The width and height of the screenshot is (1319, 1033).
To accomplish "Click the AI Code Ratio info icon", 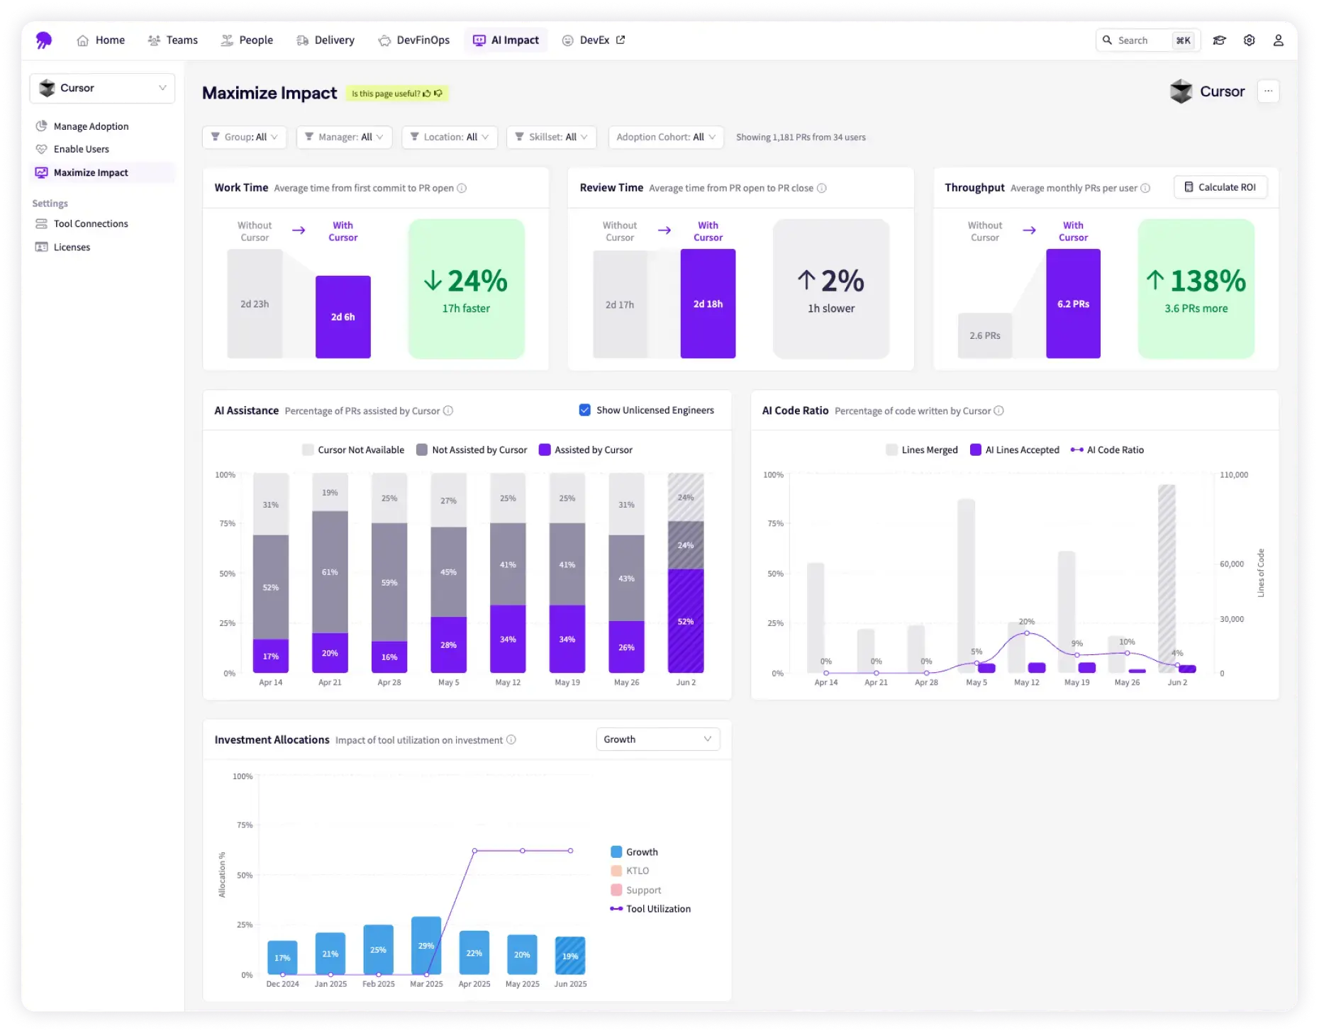I will click(x=998, y=411).
